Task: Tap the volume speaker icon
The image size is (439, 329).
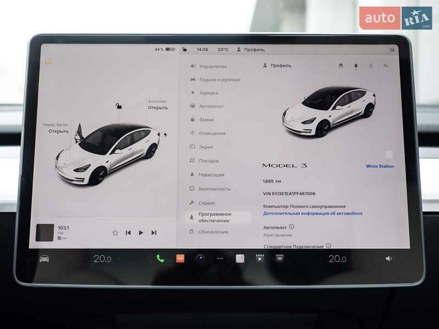Action: [x=388, y=259]
